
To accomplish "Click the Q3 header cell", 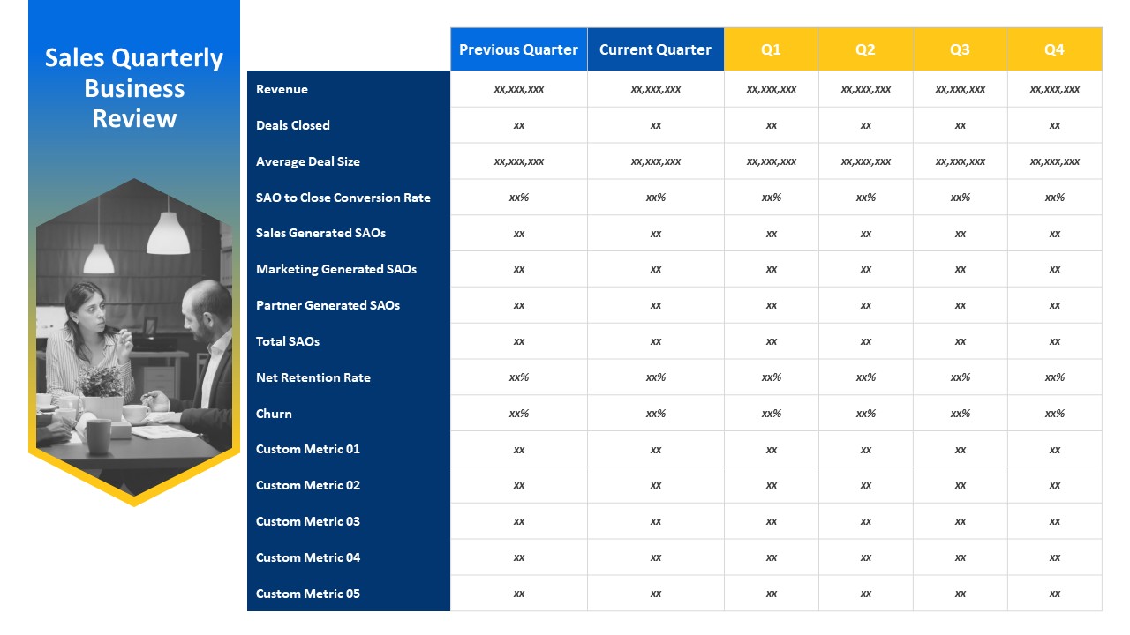I will tap(960, 49).
